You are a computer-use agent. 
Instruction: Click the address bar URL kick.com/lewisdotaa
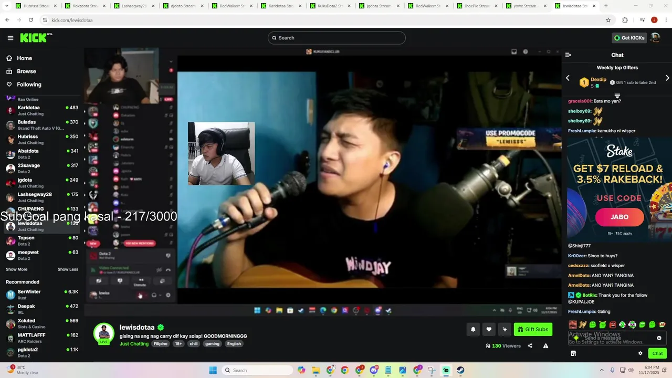pos(72,20)
